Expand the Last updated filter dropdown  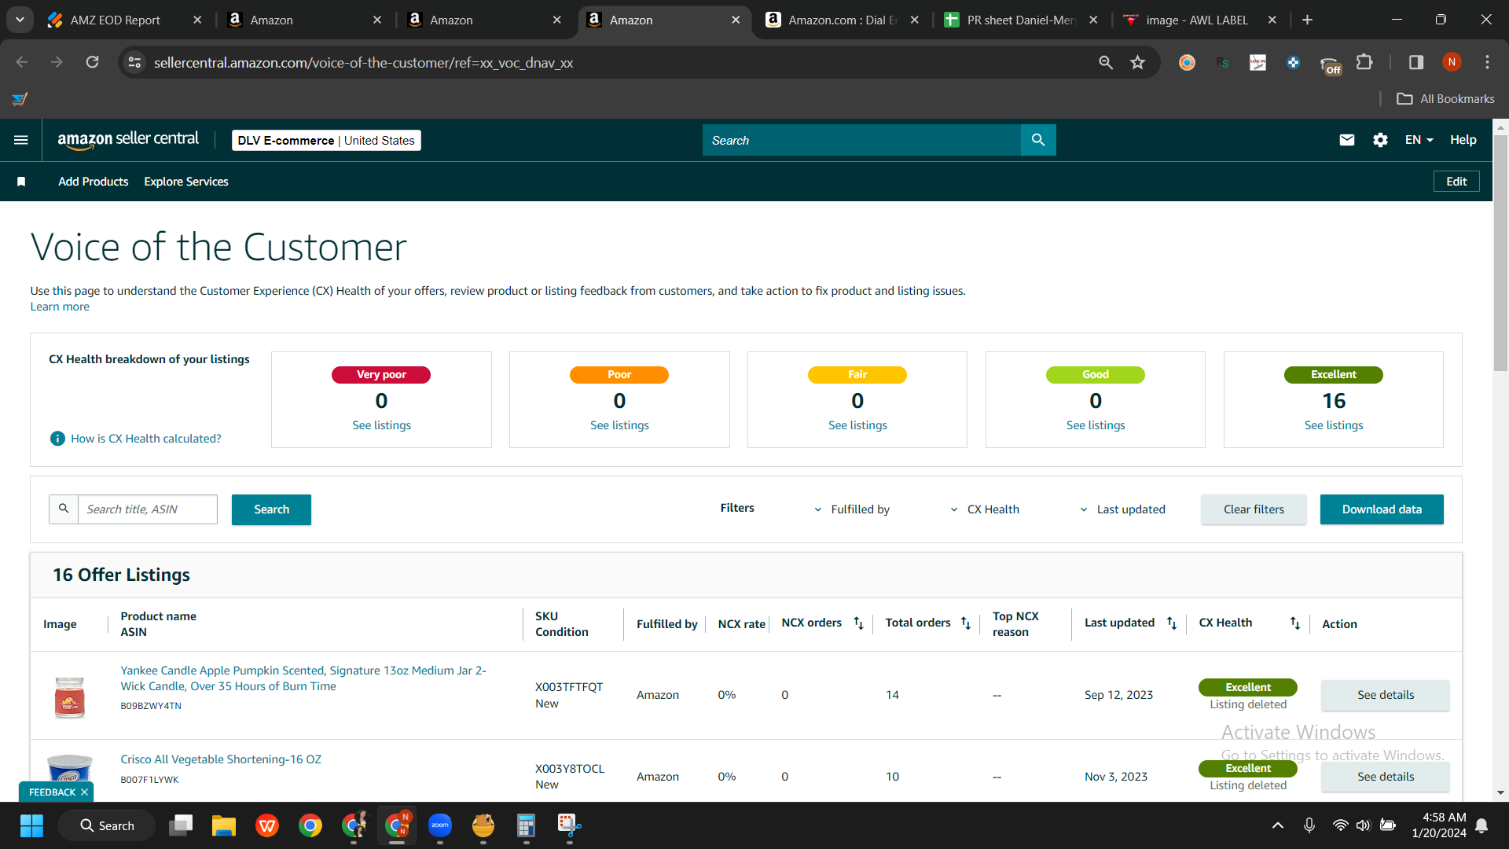click(1122, 509)
